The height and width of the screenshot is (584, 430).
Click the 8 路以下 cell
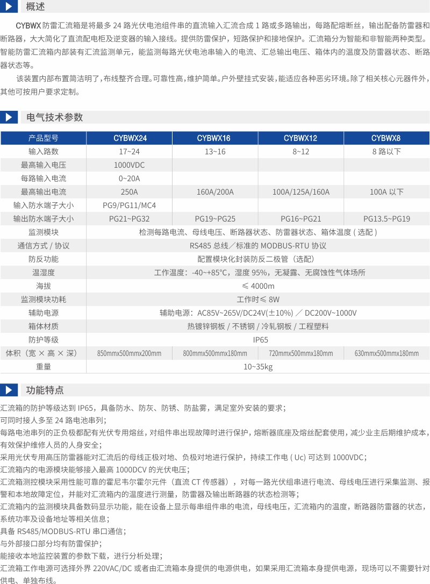[x=386, y=152]
